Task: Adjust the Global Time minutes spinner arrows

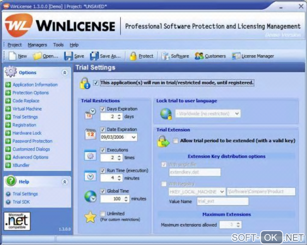Action: coord(126,199)
